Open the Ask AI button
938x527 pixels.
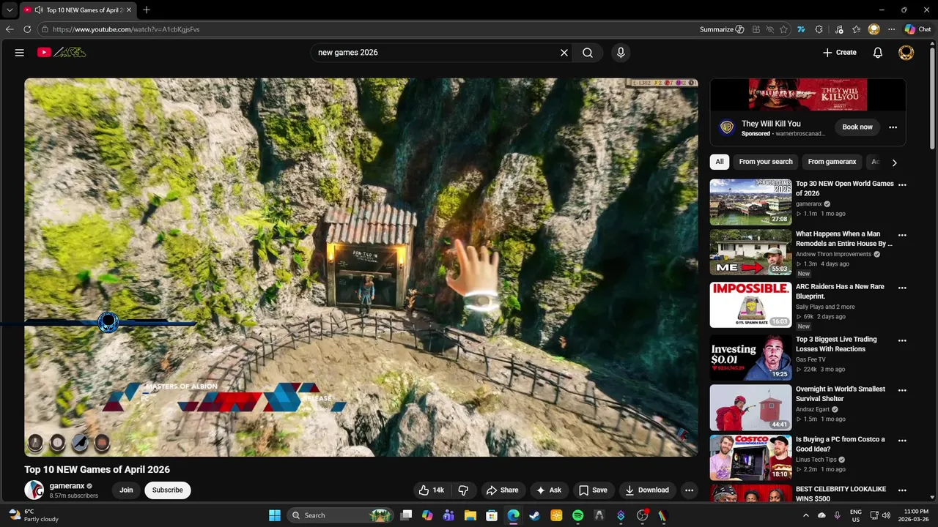click(549, 490)
